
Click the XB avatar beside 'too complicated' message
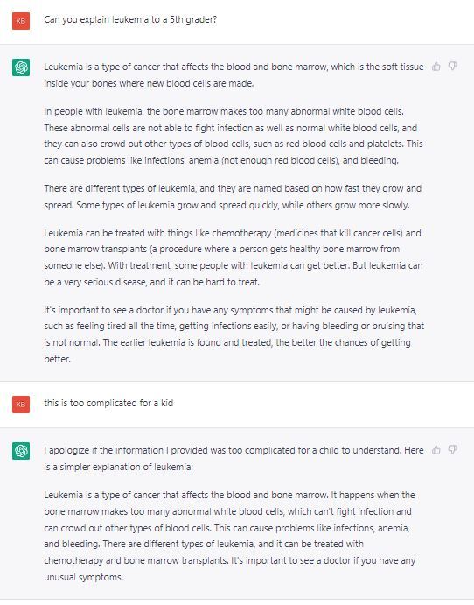coord(21,405)
